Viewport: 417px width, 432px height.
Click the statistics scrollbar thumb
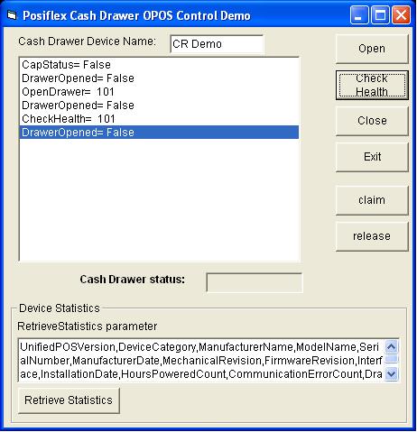[391, 359]
